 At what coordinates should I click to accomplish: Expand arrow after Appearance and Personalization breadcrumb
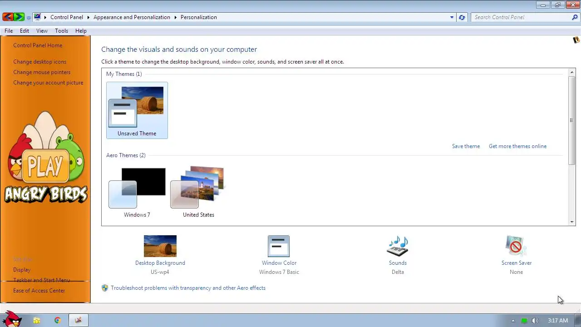tap(175, 17)
